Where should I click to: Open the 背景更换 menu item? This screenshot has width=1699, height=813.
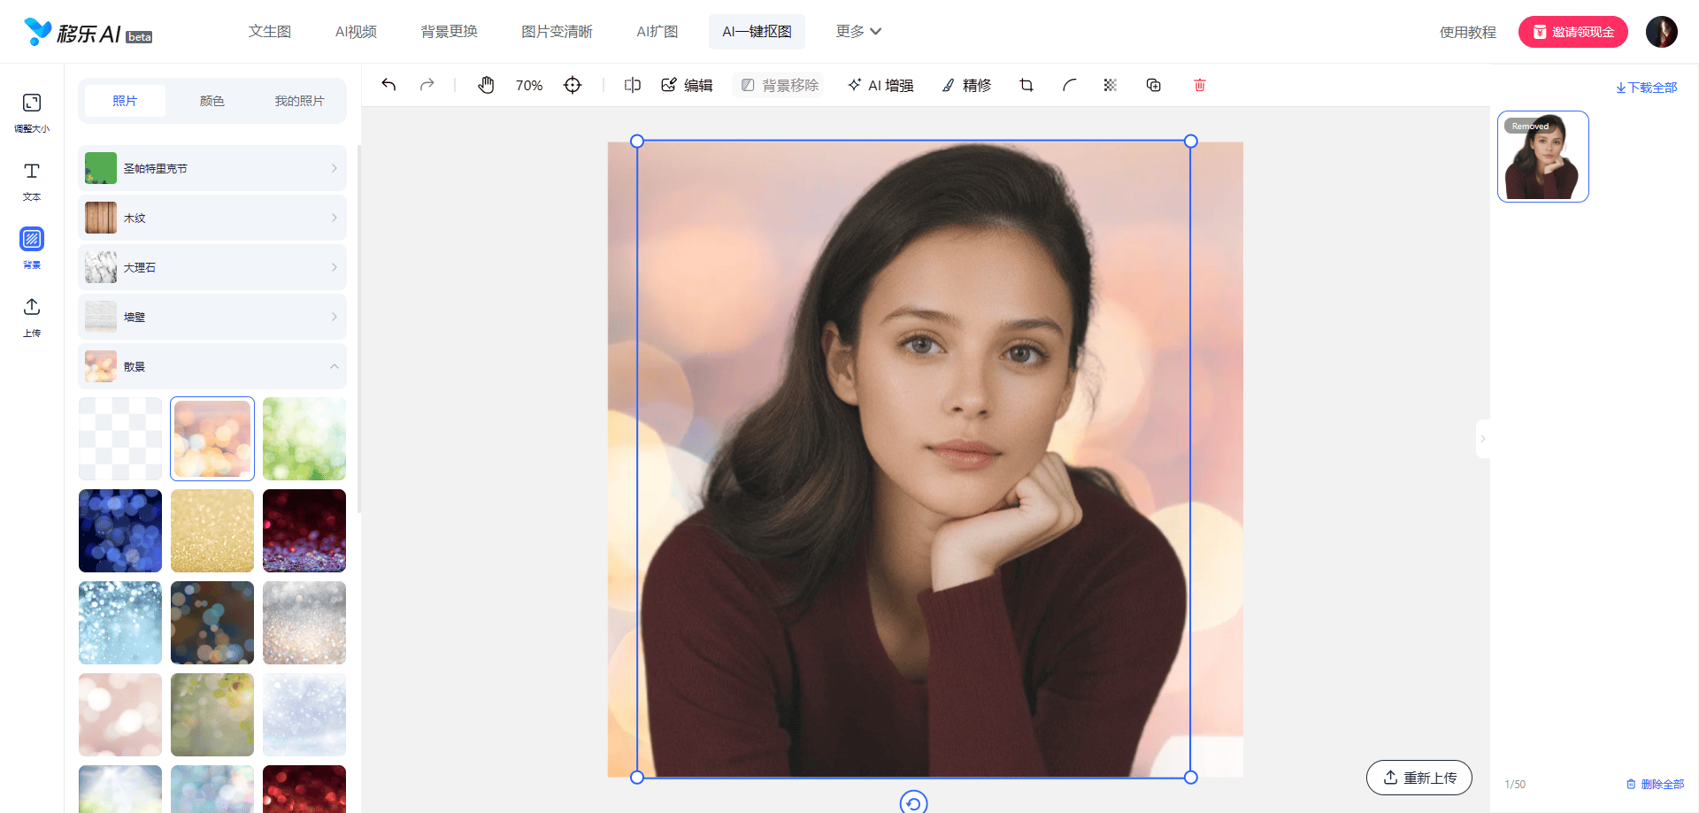coord(449,32)
